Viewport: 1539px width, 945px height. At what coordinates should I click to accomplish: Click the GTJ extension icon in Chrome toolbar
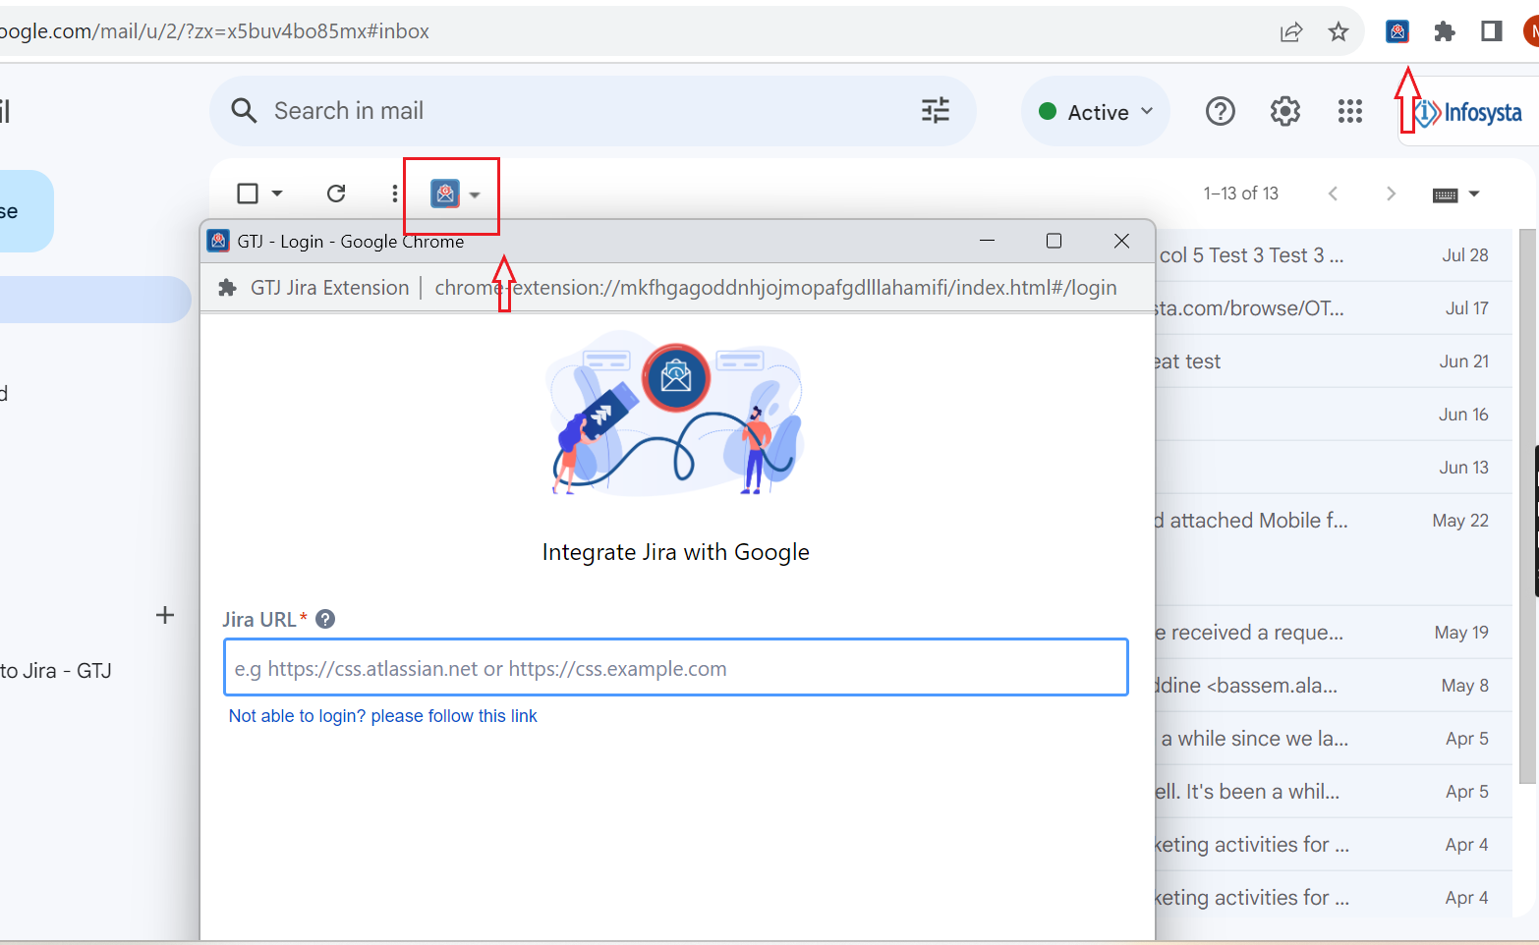(x=1396, y=31)
